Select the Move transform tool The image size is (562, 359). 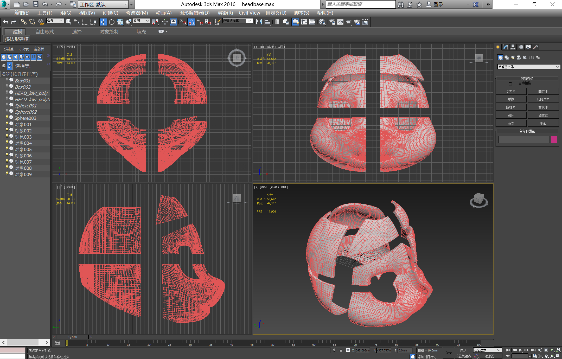103,22
